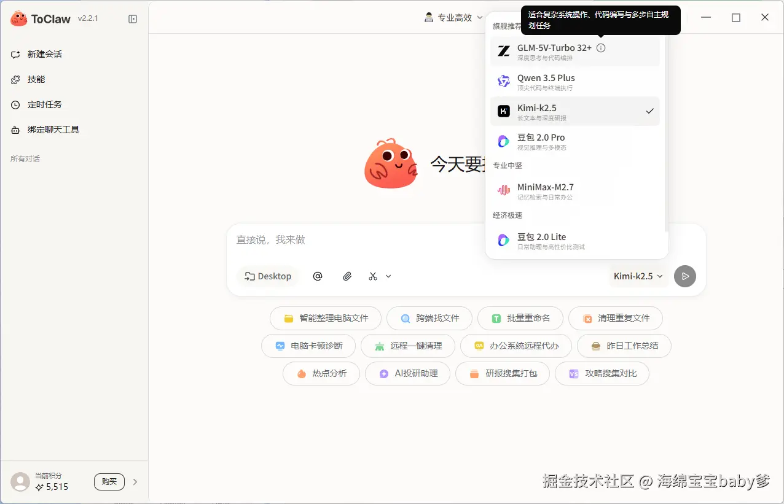Screen dimensions: 784x504
Task: Click the send arrow button
Action: pos(685,276)
